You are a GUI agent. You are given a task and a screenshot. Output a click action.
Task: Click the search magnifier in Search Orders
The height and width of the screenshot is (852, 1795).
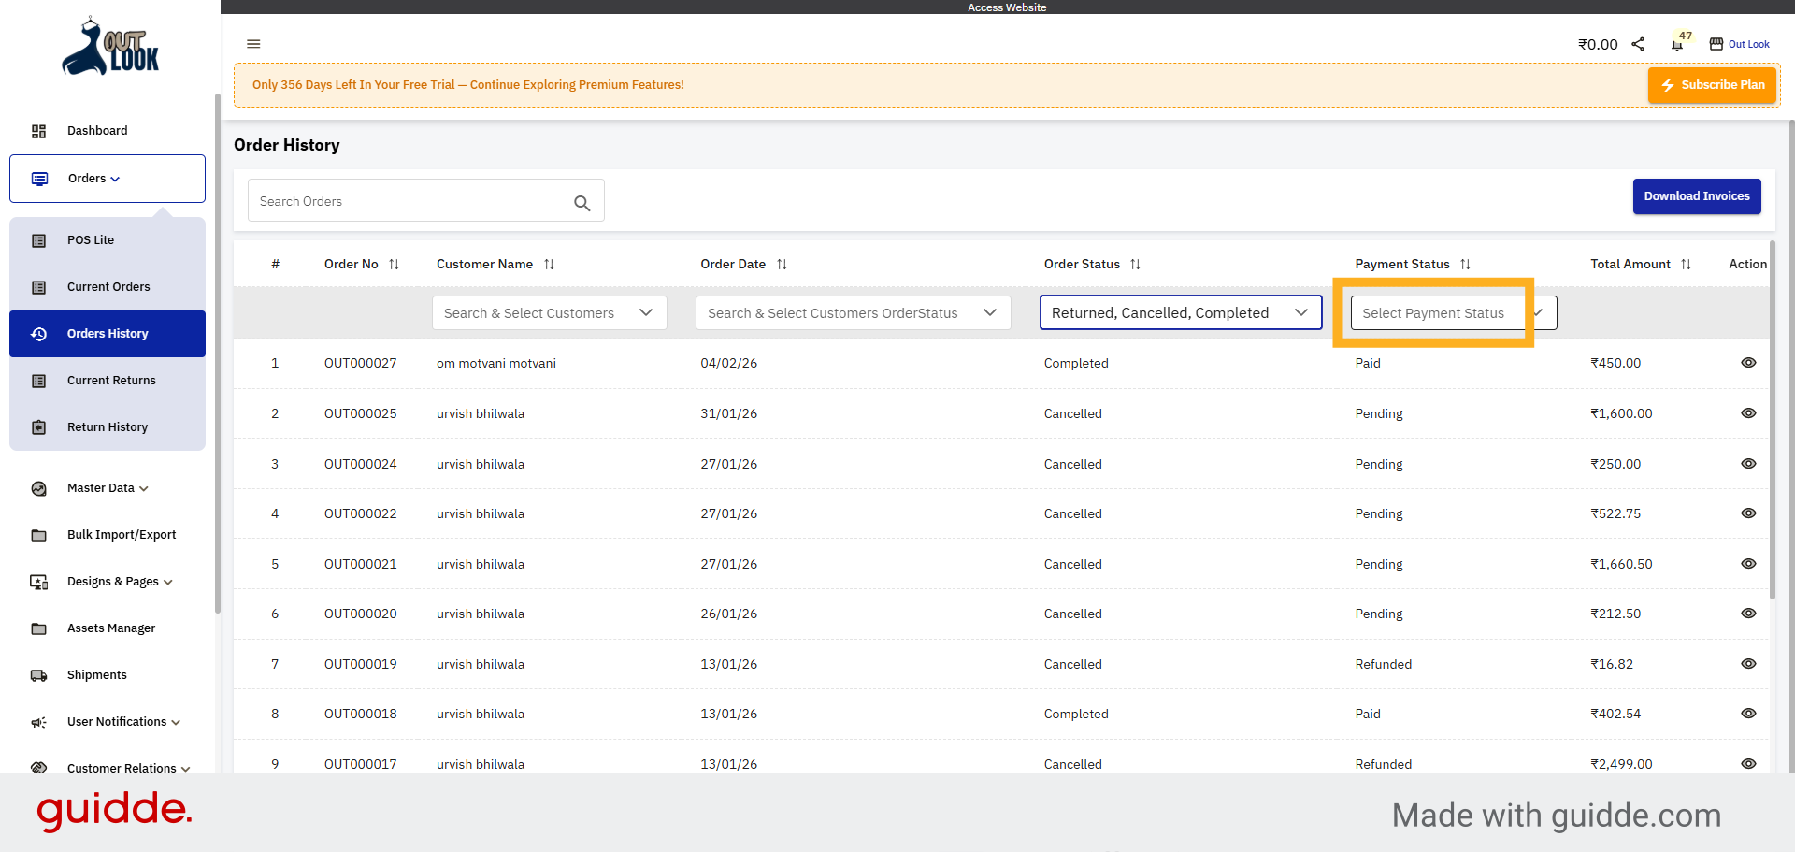click(x=582, y=202)
